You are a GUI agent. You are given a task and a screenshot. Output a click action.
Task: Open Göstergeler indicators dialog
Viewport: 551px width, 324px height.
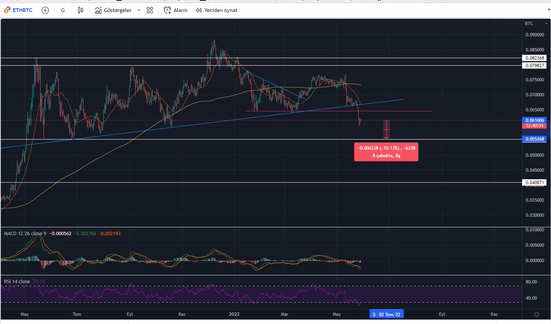tap(114, 10)
